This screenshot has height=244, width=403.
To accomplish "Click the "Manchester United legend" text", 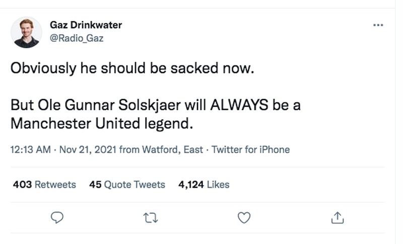I will [101, 123].
